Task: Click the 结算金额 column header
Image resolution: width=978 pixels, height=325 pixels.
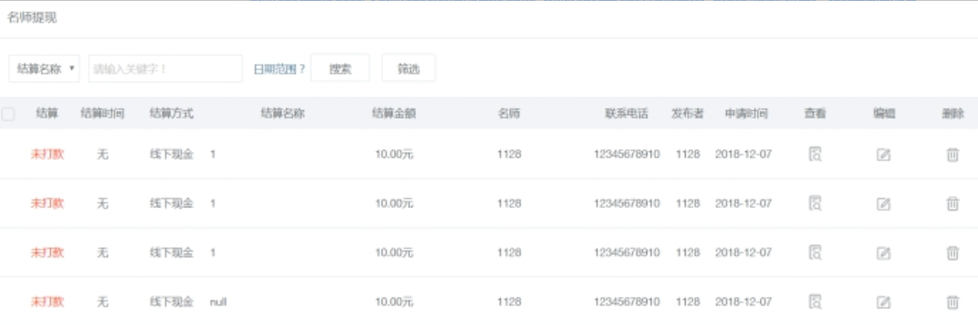Action: [394, 114]
